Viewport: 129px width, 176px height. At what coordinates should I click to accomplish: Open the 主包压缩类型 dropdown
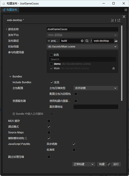point(96,88)
